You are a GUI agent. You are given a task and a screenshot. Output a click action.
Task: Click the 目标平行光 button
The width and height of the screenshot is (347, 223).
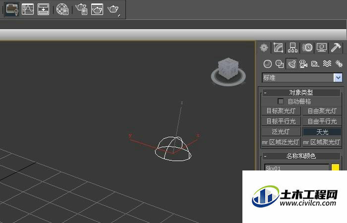pos(281,121)
